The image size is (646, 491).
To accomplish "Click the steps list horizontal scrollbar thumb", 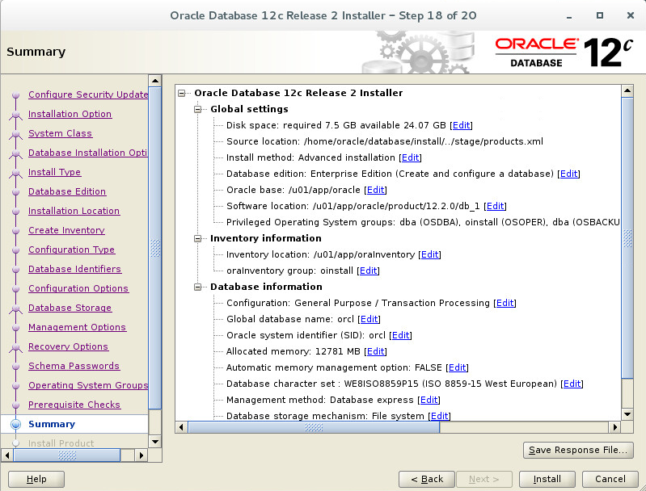I will tap(67, 455).
